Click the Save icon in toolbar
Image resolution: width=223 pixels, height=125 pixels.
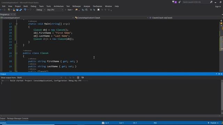pos(17,10)
